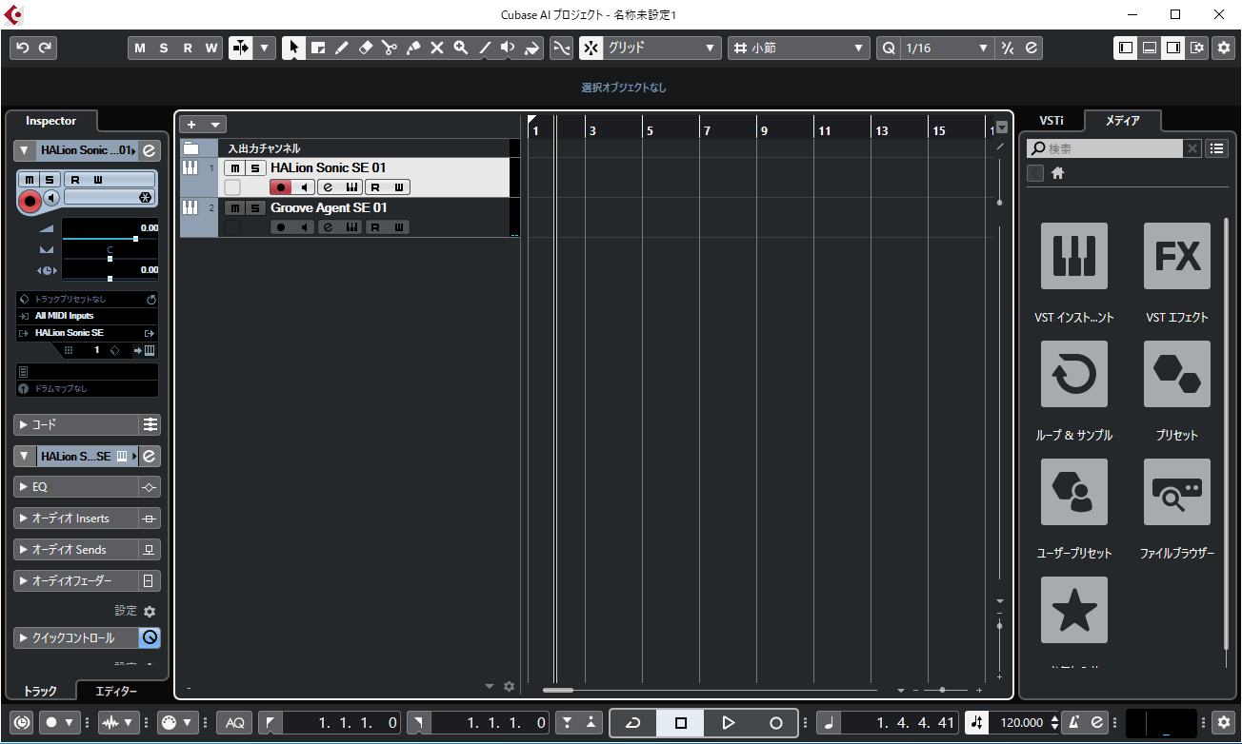Open toolbar setup gear at top right

[1224, 48]
